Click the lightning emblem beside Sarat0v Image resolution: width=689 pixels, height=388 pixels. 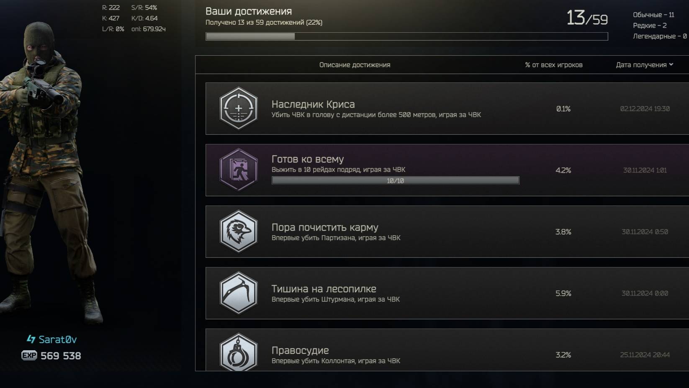[31, 339]
